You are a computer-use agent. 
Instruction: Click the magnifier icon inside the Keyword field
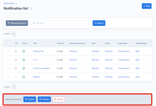coord(34,23)
